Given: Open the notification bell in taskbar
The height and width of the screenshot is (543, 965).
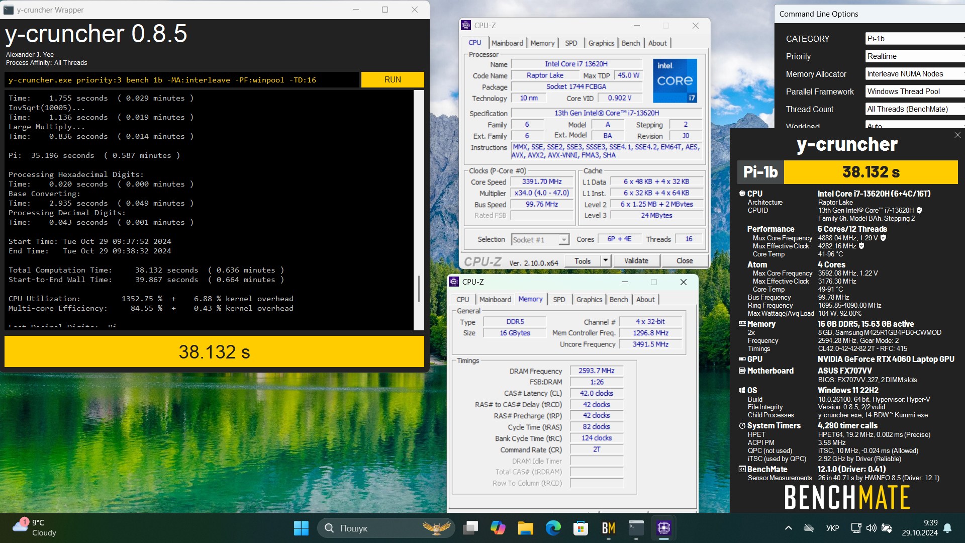Looking at the screenshot, I should (947, 528).
